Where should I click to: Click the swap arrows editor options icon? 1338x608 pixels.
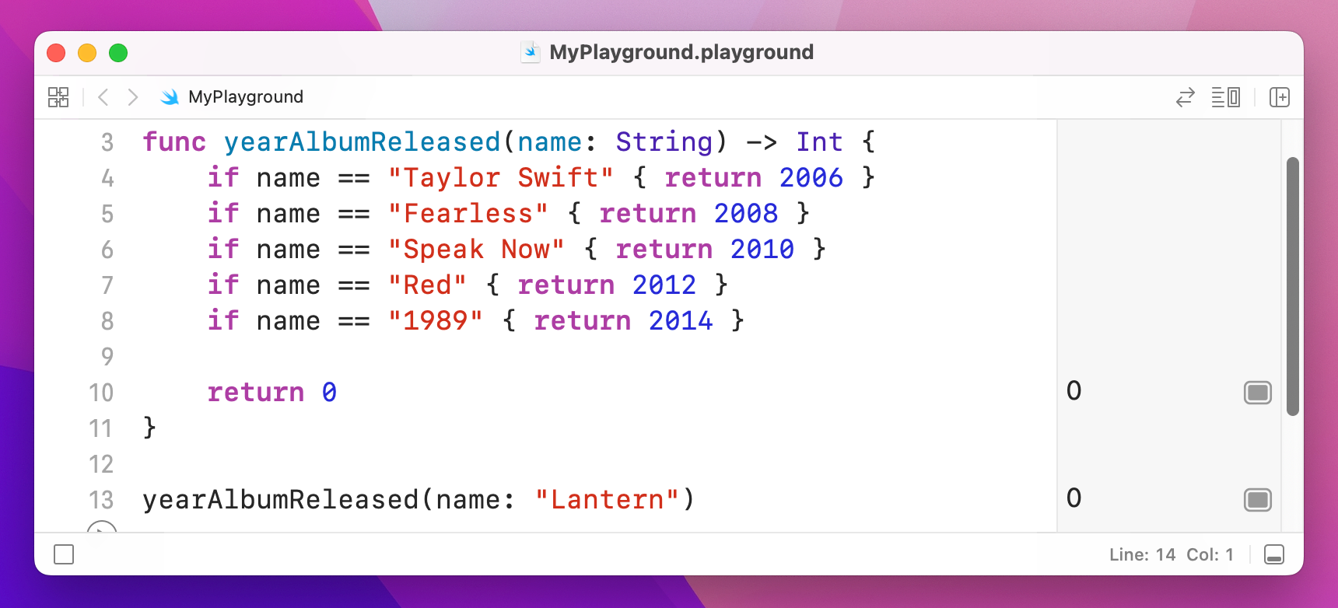point(1185,97)
